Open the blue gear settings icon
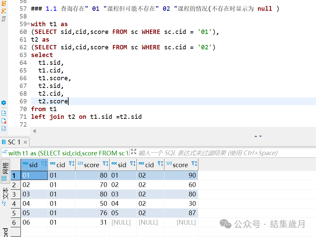316x237 pixels. (x=4, y=103)
